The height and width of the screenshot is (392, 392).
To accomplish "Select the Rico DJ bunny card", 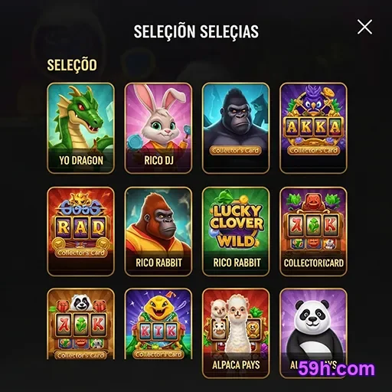I will point(158,128).
